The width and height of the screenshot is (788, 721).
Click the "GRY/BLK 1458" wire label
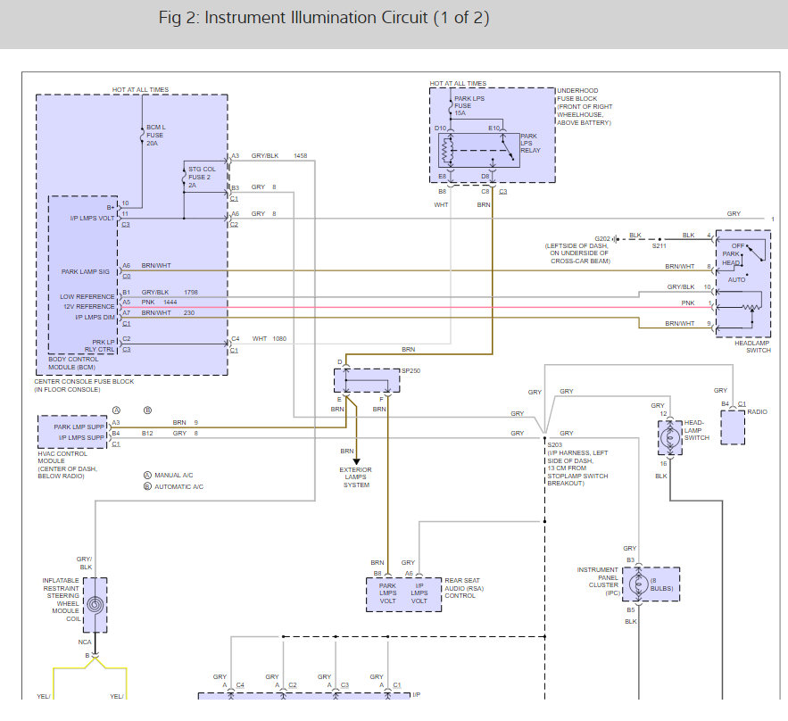point(279,156)
